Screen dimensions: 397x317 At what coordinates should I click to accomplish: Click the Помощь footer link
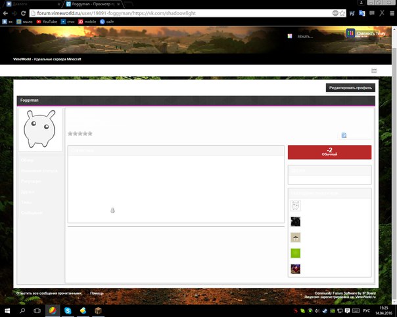point(97,293)
